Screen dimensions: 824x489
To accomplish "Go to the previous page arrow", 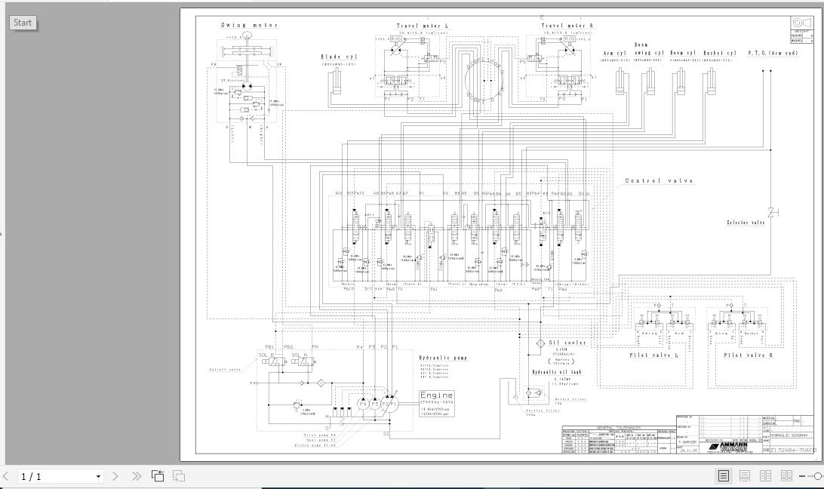I will point(6,476).
